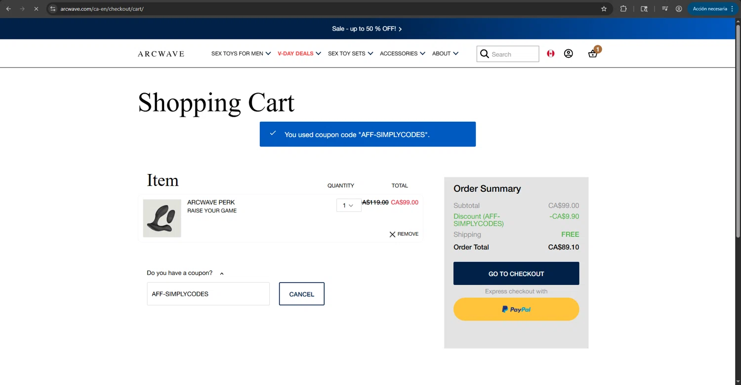Open the quantity dropdown for Arcwave Perk

point(348,205)
